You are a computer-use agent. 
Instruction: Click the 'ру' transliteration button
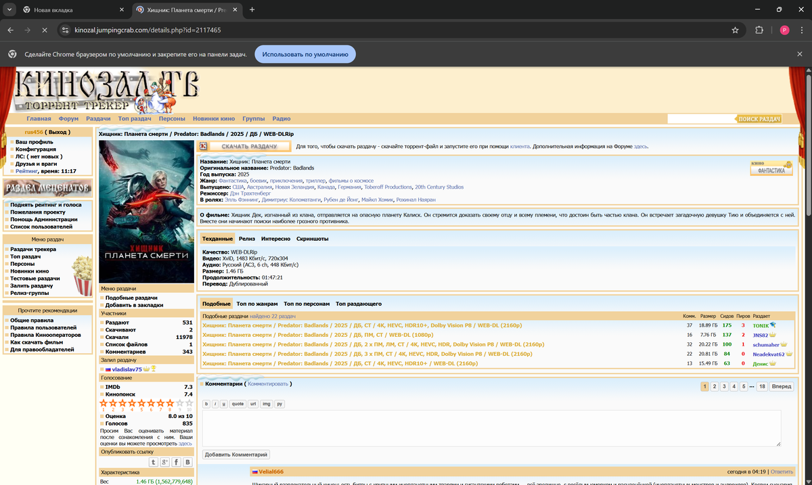[x=279, y=404]
